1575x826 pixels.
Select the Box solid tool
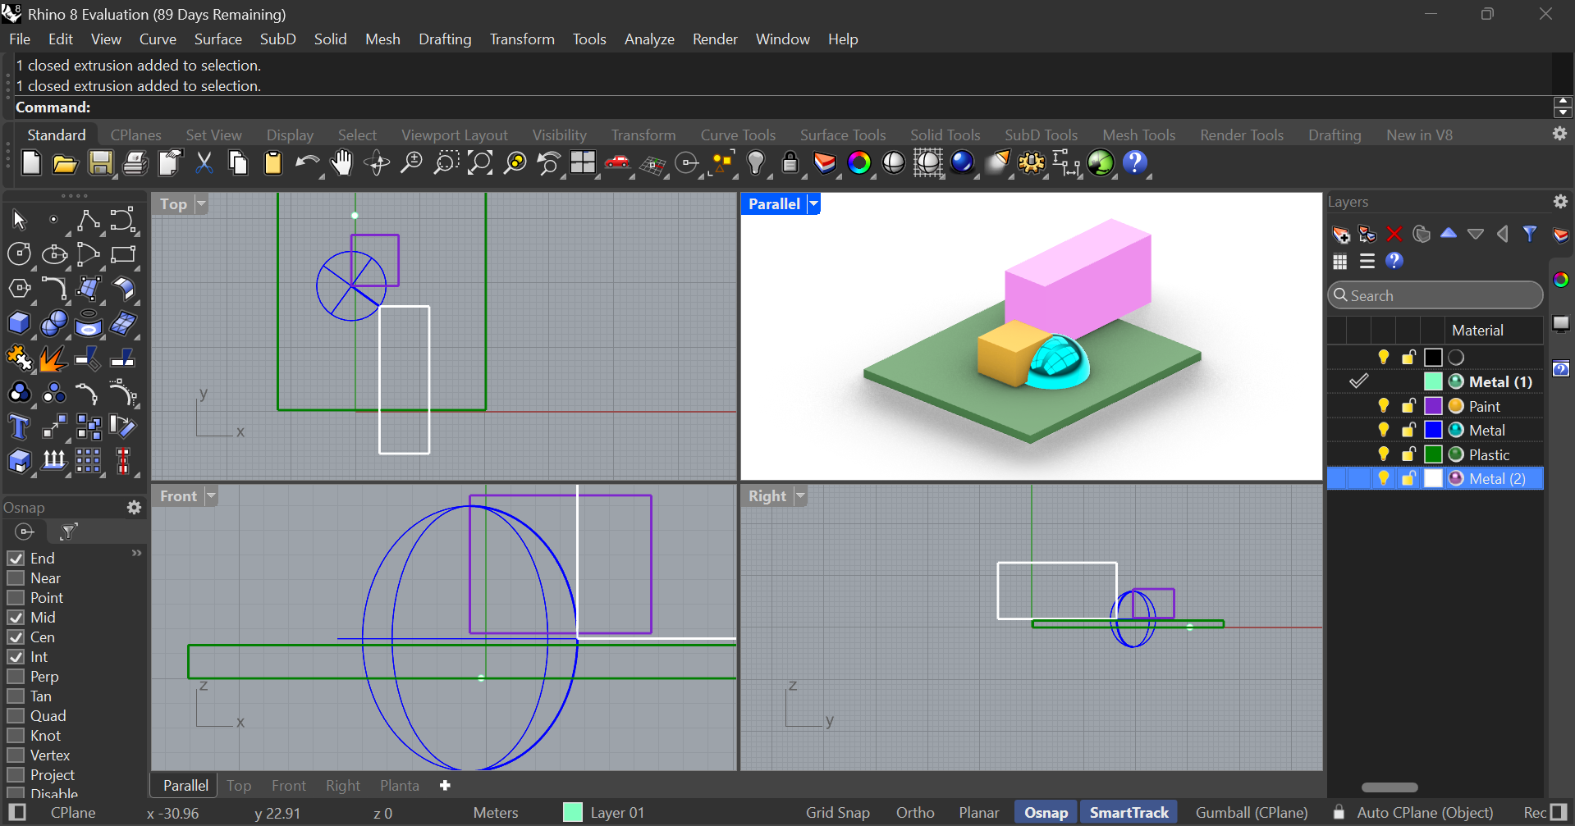[19, 323]
